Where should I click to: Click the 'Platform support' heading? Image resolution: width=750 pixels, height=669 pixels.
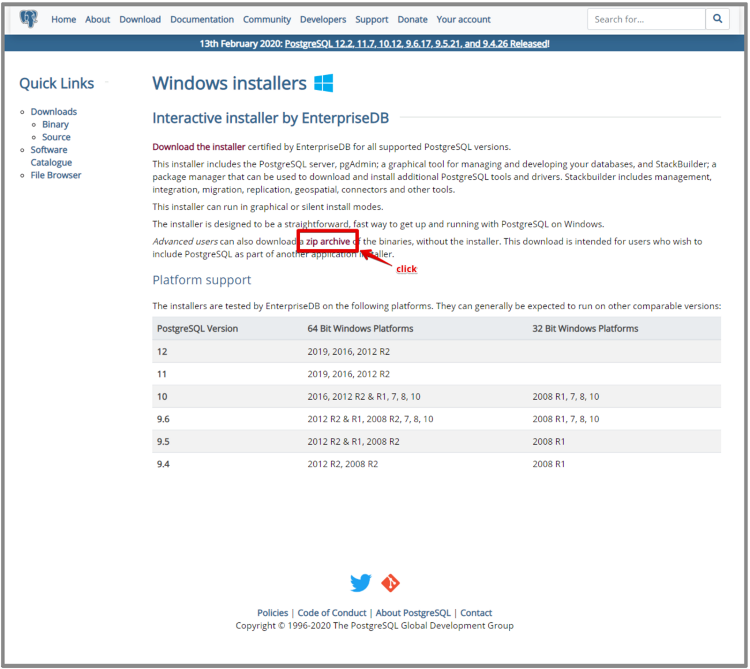tap(202, 280)
